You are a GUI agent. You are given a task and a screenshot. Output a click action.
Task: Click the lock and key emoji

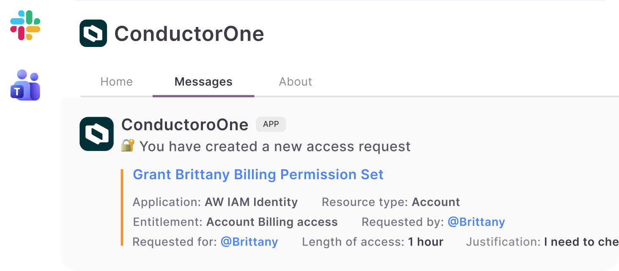click(x=128, y=146)
